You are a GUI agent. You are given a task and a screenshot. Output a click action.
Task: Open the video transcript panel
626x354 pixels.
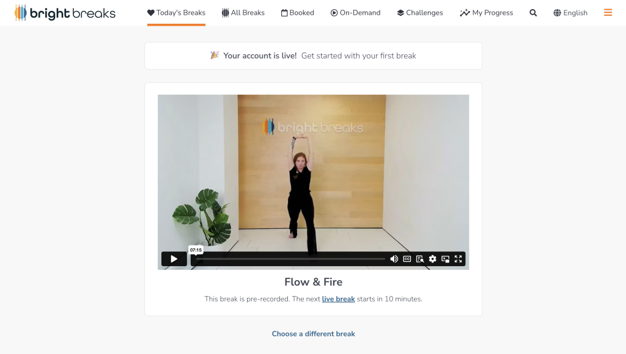420,259
